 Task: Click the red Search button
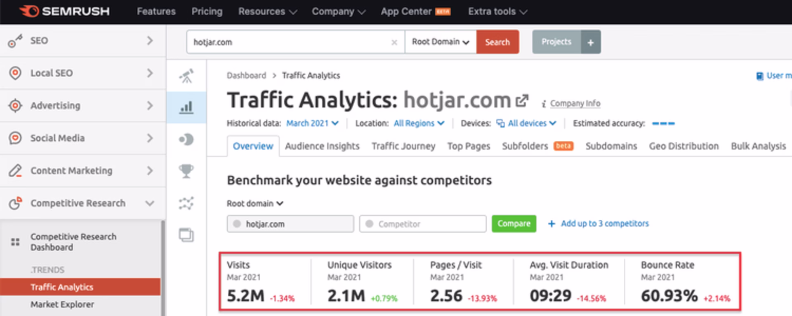[x=497, y=42]
